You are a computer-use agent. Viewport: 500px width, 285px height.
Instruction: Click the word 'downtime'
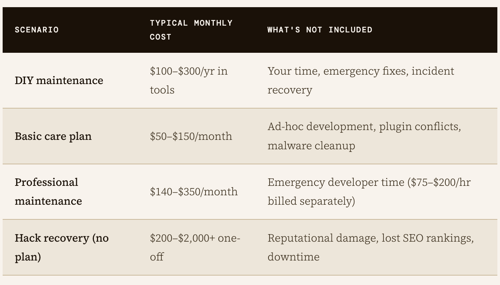(x=293, y=257)
